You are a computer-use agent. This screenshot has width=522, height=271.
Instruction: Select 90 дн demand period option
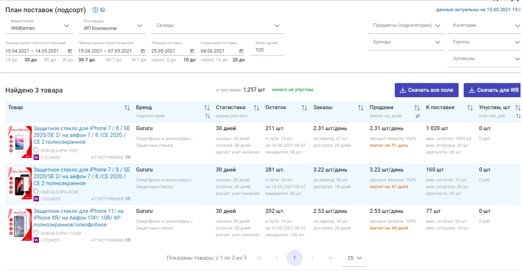(49, 60)
